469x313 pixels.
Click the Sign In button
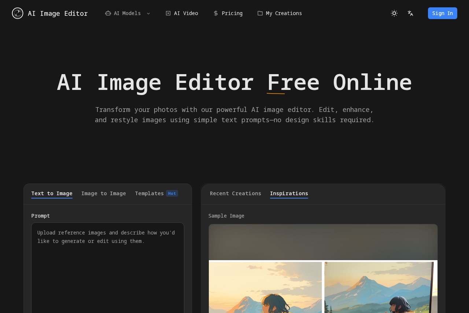pos(443,13)
